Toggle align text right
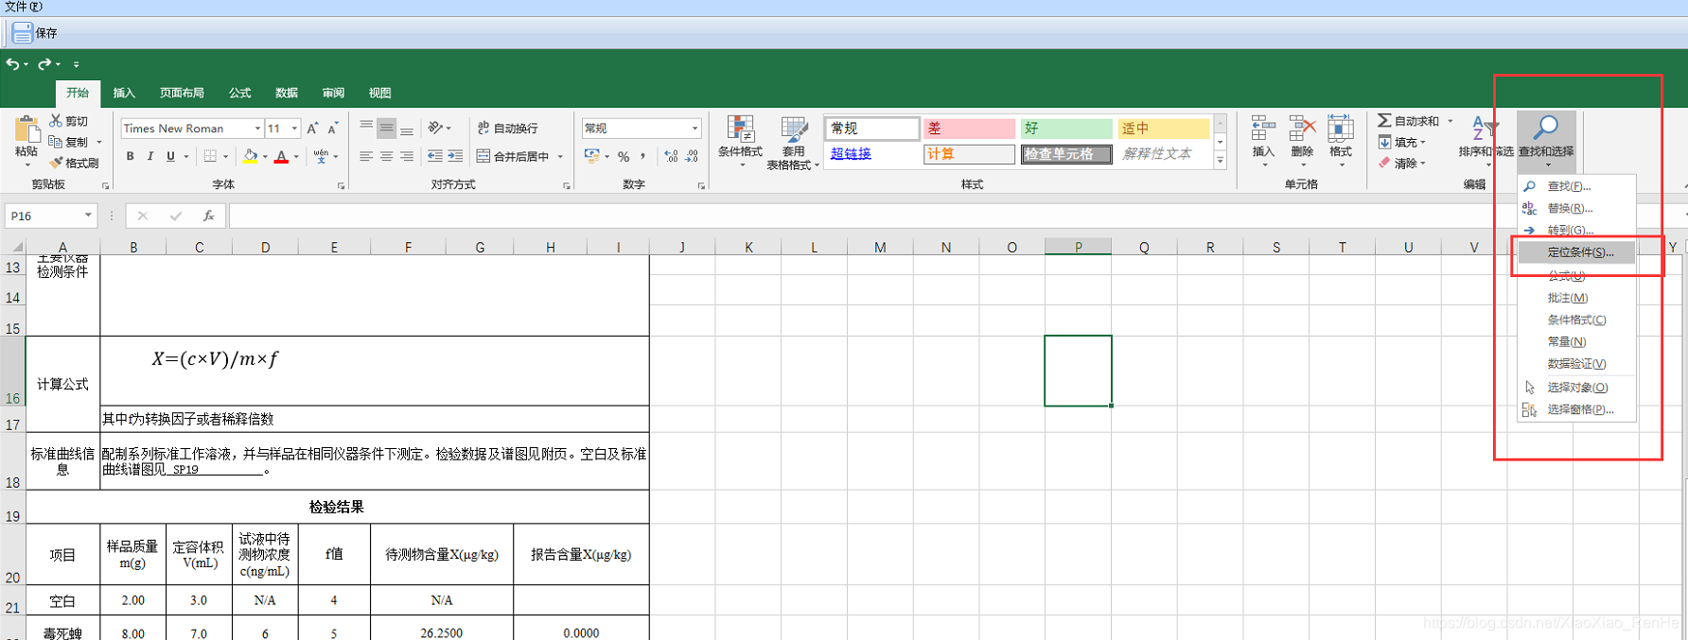 click(407, 156)
